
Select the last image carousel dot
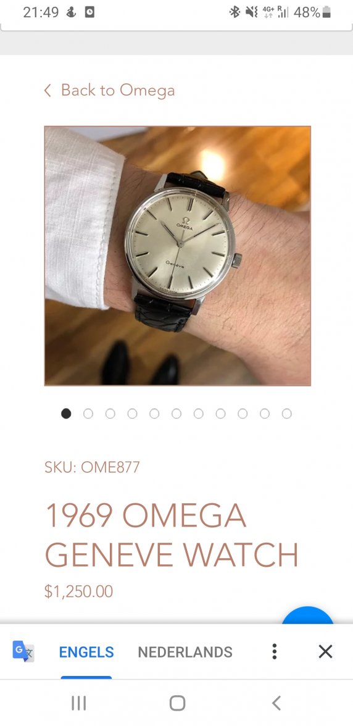pos(287,414)
